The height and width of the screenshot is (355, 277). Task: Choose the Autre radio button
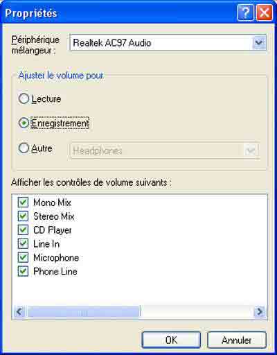(24, 148)
